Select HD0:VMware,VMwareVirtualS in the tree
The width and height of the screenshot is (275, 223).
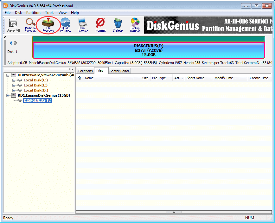(x=46, y=75)
